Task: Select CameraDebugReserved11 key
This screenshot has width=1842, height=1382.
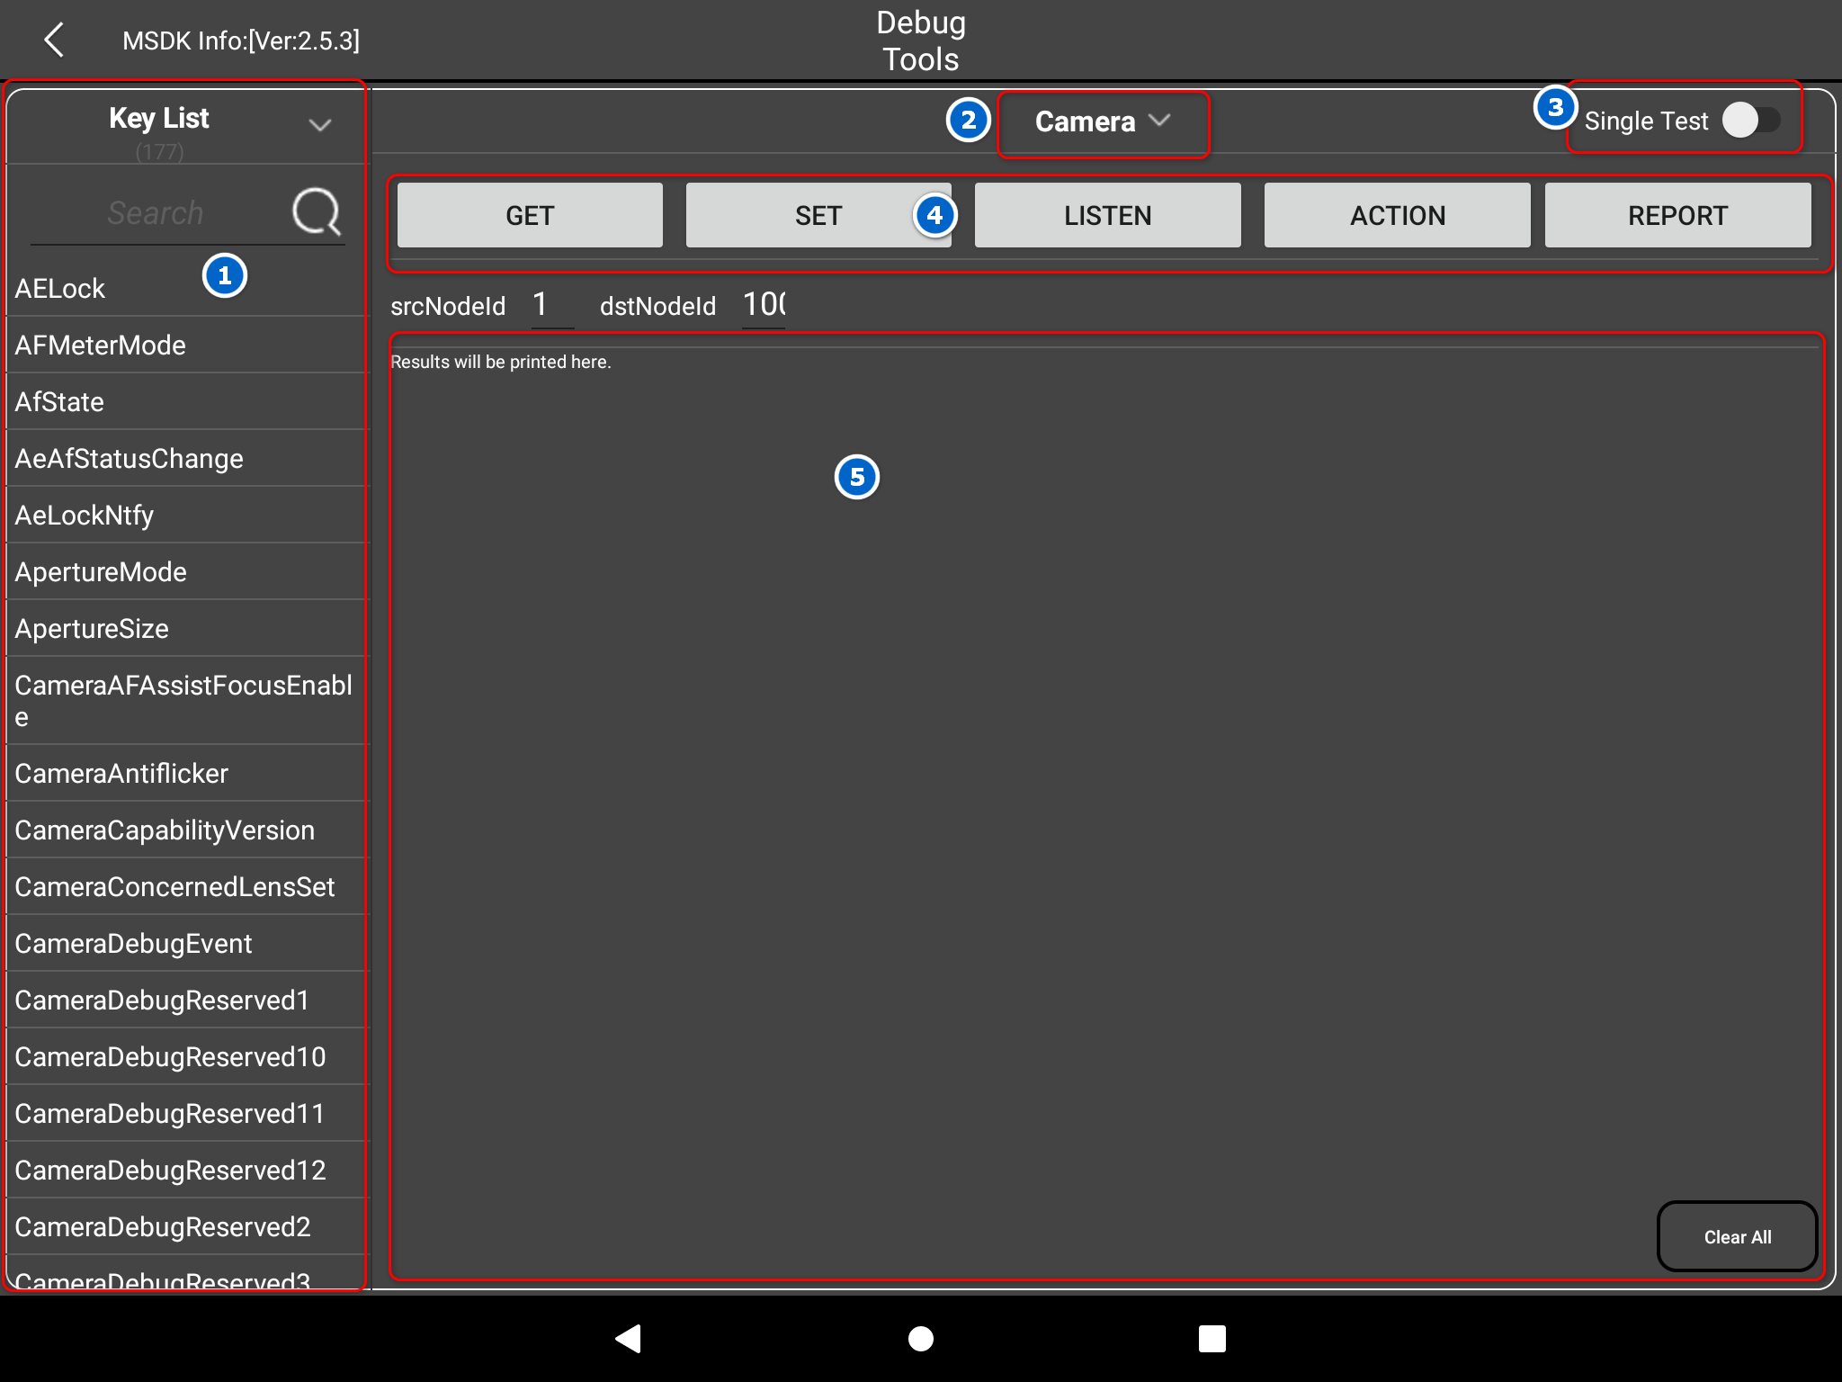Action: point(186,1113)
